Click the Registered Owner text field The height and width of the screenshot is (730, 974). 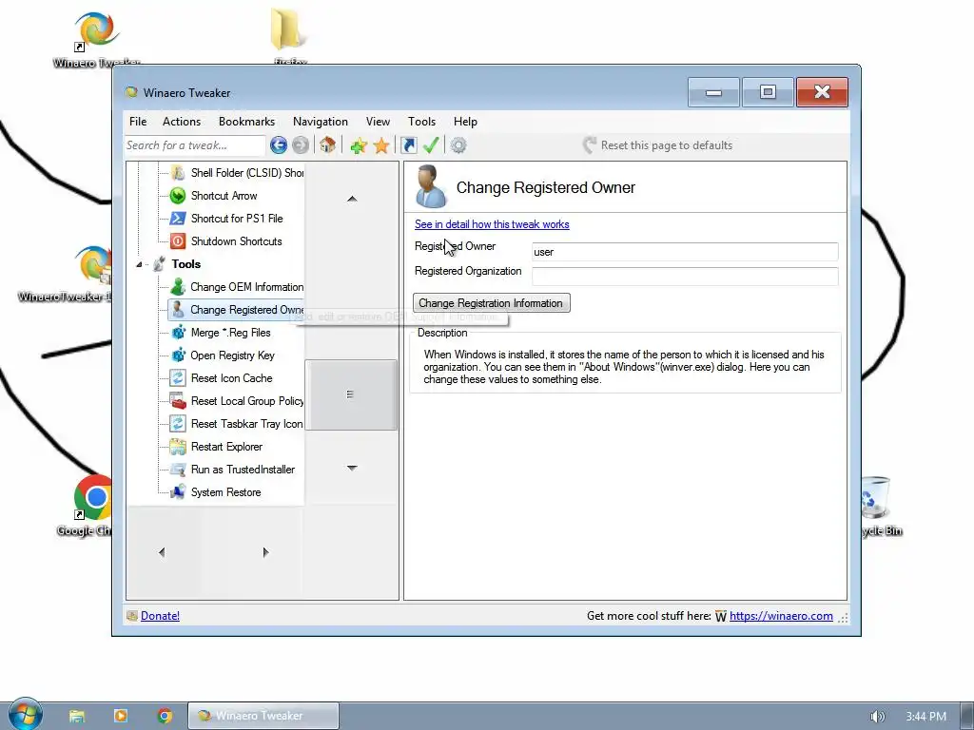tap(685, 251)
